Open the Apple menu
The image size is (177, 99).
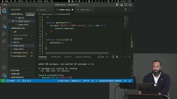point(2,1)
